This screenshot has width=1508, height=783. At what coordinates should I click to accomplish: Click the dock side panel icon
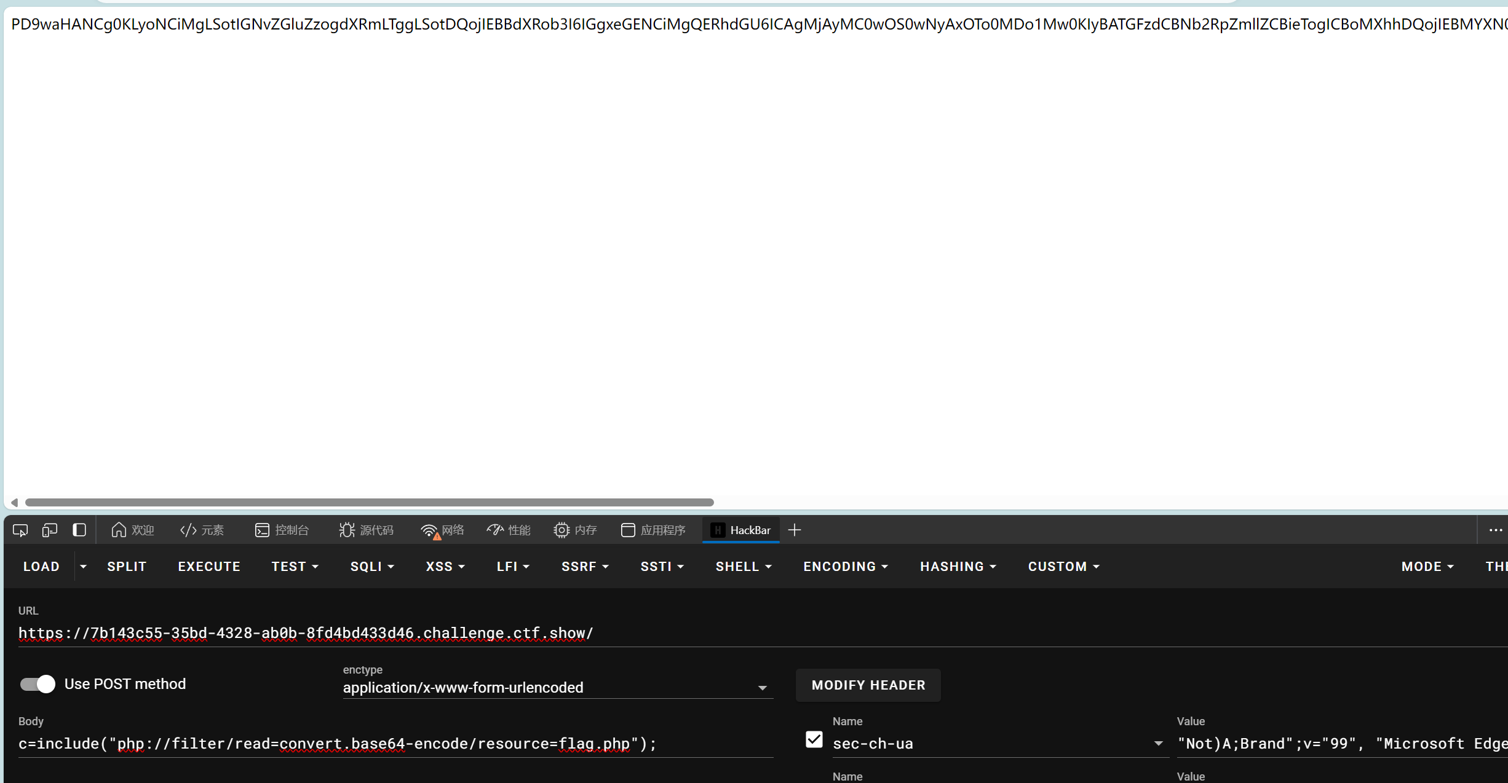[79, 530]
